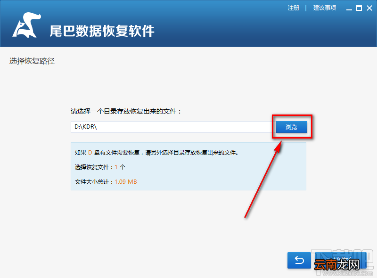Start recovery with the bottom-right blue button
Image resolution: width=377 pixels, height=278 pixels.
coord(340,260)
